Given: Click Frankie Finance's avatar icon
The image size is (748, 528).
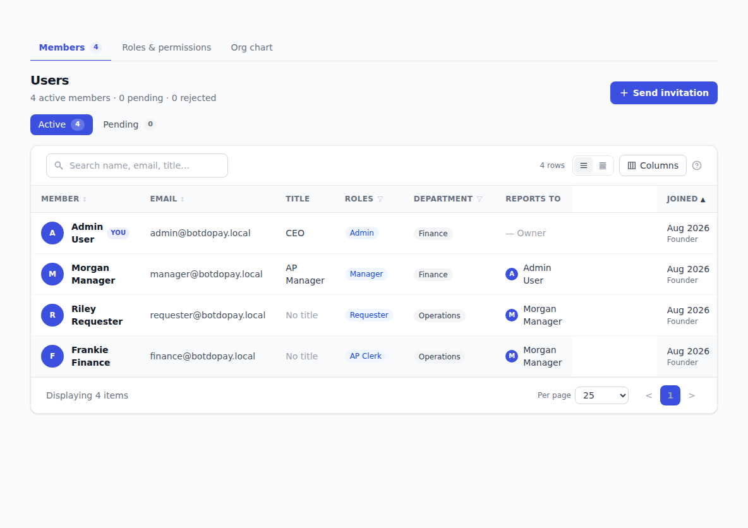Looking at the screenshot, I should pyautogui.click(x=52, y=356).
